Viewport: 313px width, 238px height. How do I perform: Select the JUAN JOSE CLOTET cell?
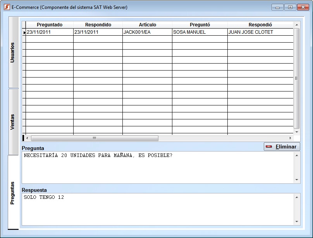coord(260,33)
